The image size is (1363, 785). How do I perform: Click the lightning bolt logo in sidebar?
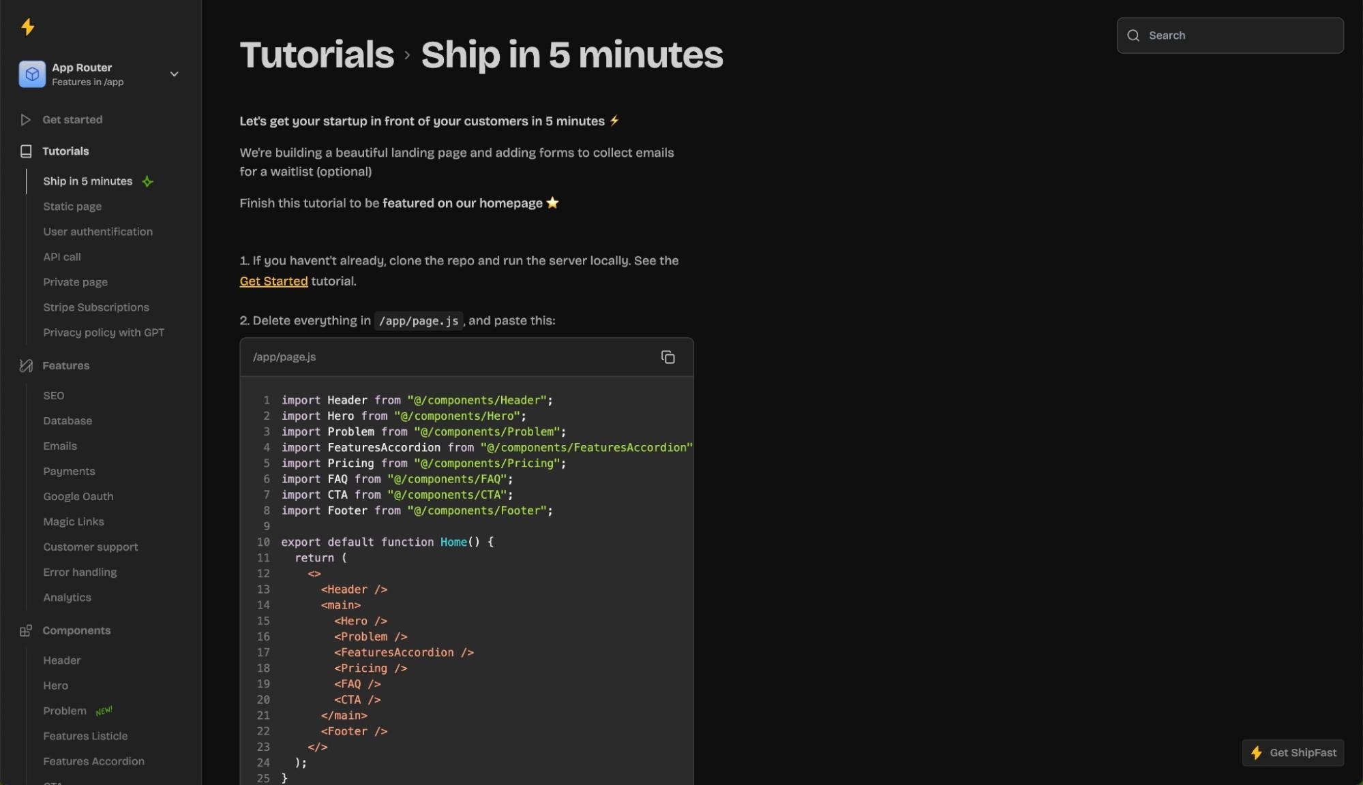point(28,27)
